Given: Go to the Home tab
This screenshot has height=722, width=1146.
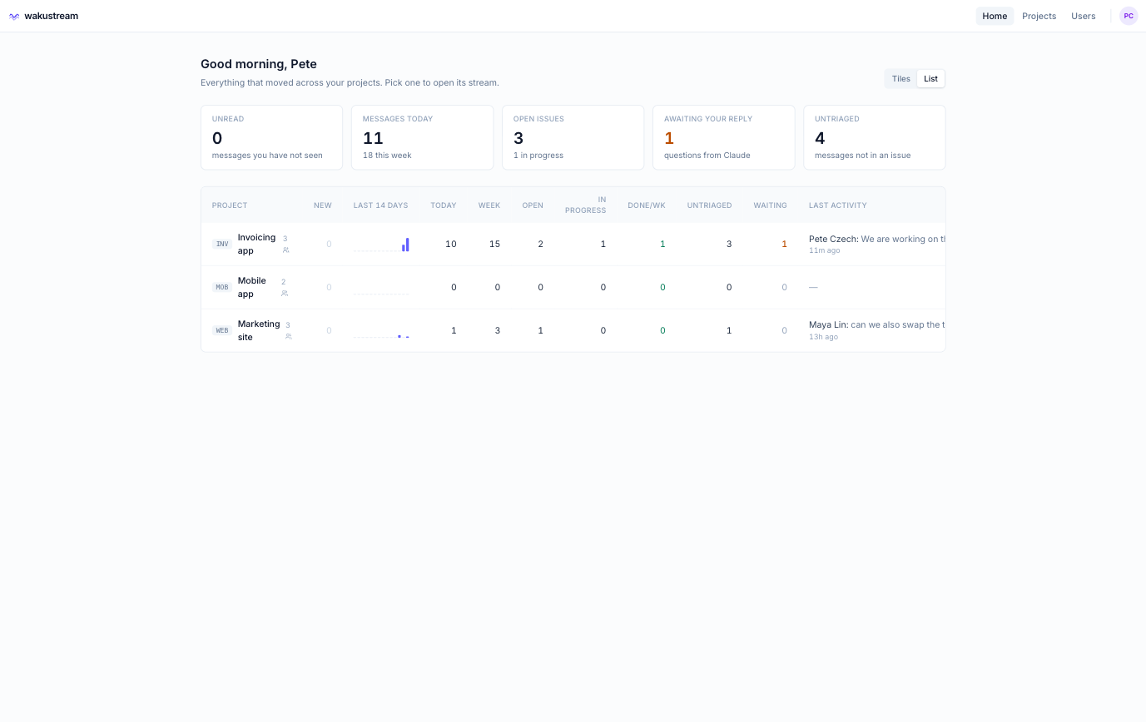Looking at the screenshot, I should click(995, 16).
